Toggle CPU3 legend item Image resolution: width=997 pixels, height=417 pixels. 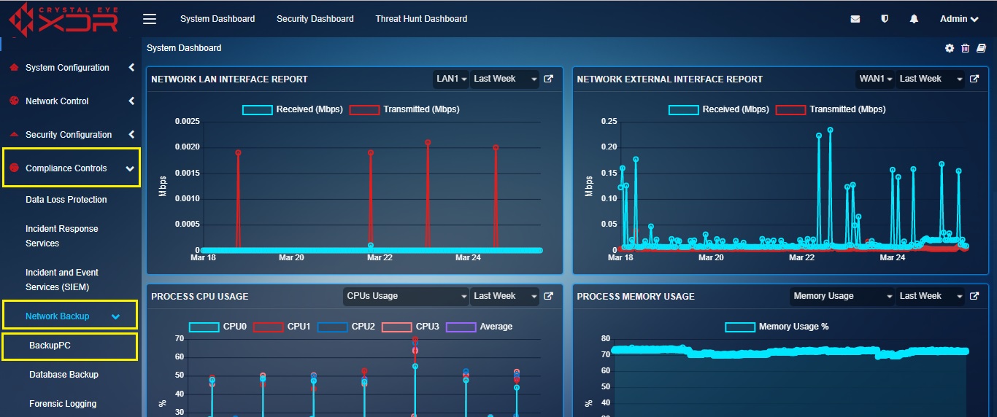click(410, 327)
